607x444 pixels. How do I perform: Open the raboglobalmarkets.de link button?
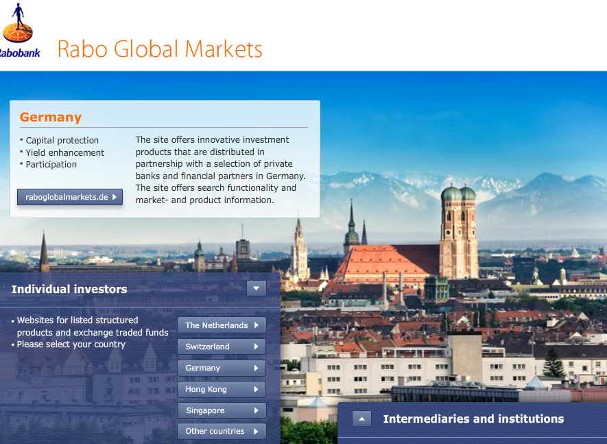click(x=70, y=197)
